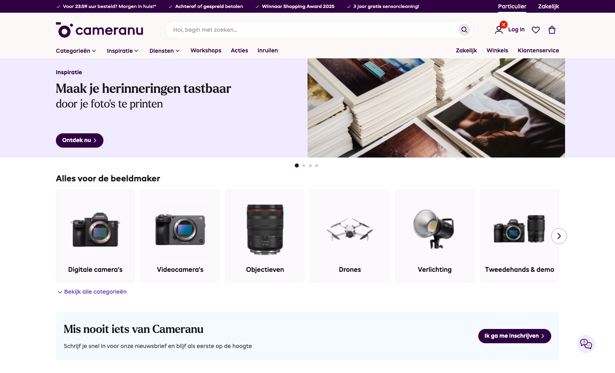Viewport: 615px width, 373px height.
Task: Click the Ontdek nu button
Action: point(80,140)
